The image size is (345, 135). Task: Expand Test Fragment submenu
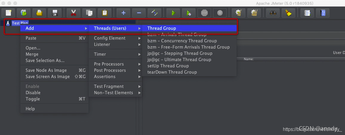pos(115,86)
